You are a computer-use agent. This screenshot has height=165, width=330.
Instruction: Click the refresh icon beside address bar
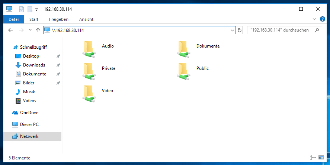coord(240,30)
